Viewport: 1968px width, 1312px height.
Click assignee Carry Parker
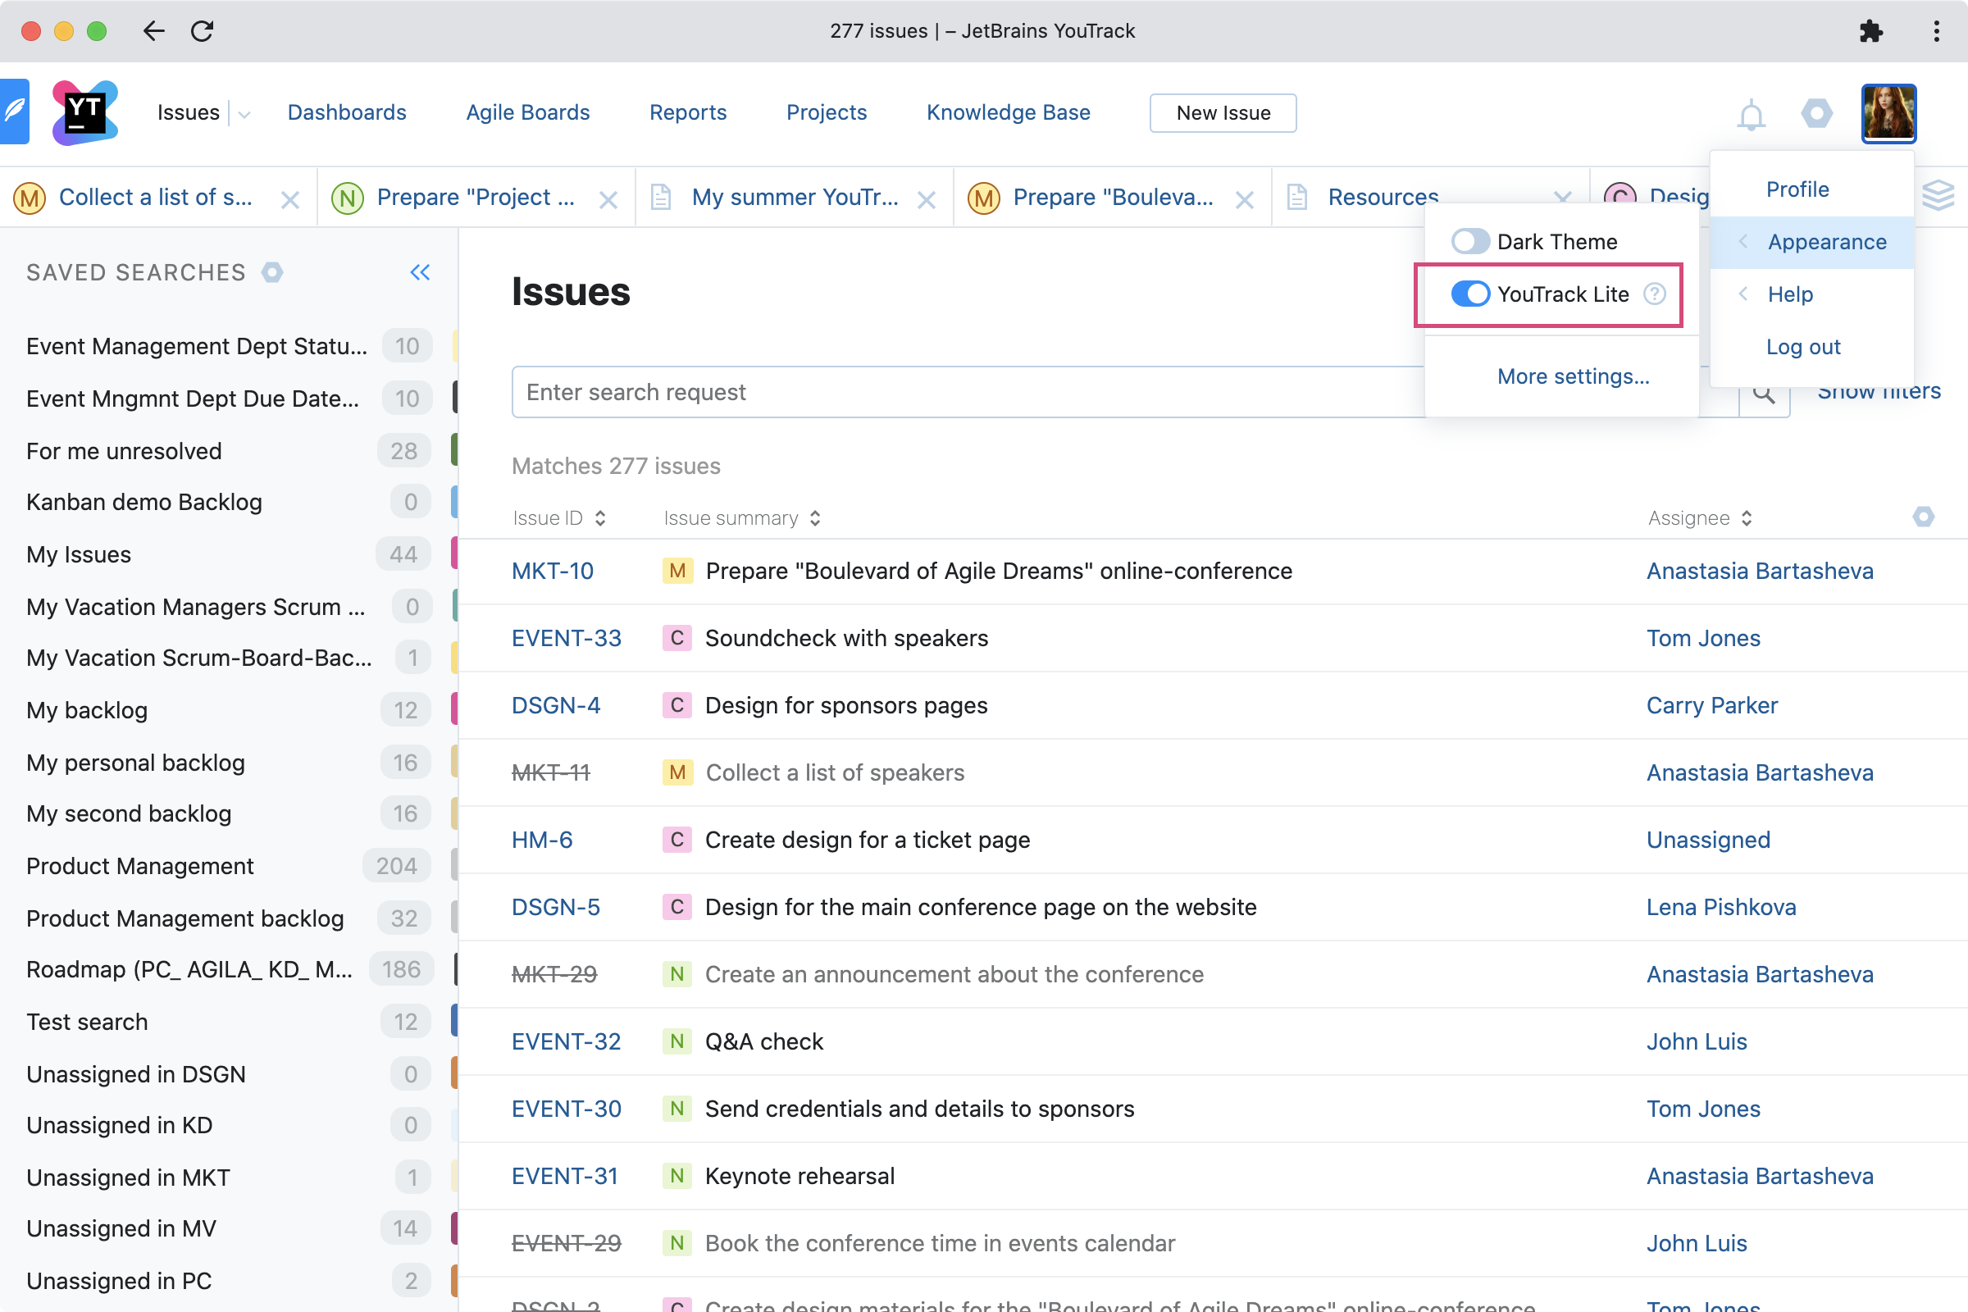pos(1711,705)
